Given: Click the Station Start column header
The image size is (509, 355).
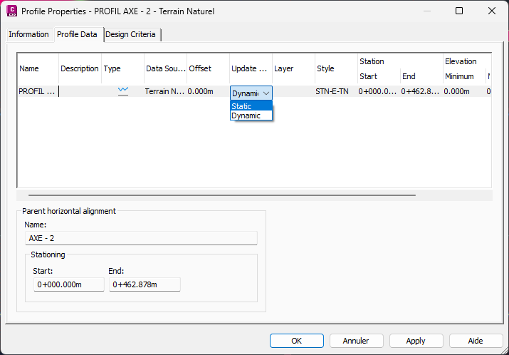Looking at the screenshot, I should [x=379, y=76].
